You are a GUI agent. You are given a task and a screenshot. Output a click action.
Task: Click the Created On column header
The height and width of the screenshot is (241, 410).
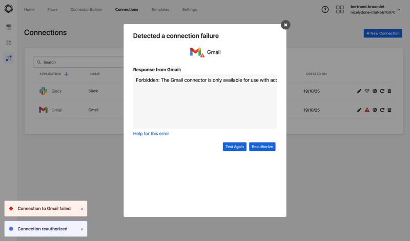coord(316,74)
